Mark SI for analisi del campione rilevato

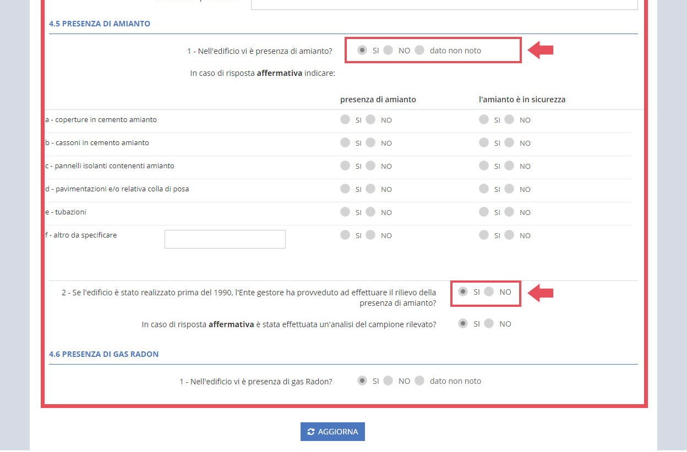tap(463, 323)
